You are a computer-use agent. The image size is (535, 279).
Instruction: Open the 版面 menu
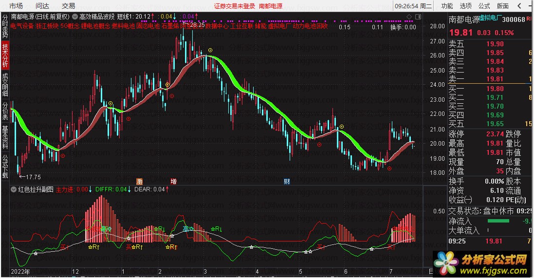pos(502,6)
